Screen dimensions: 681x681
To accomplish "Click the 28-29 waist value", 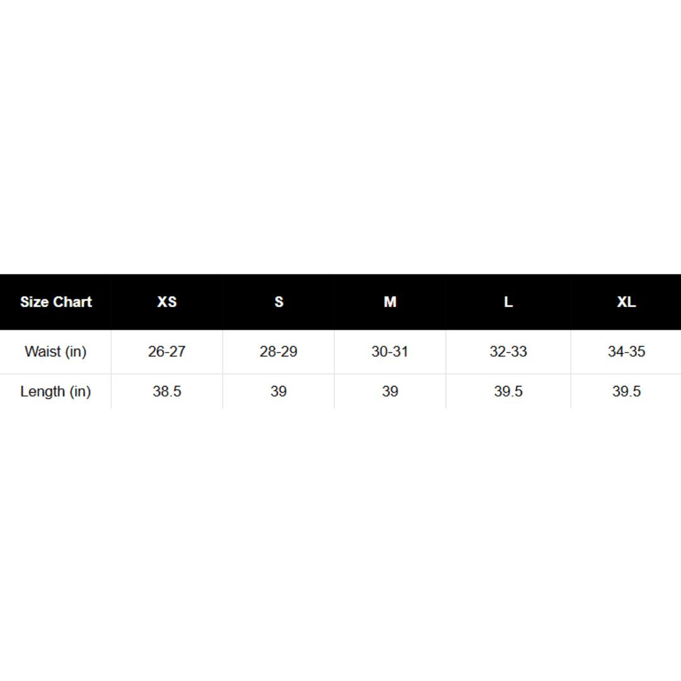I will (x=279, y=351).
